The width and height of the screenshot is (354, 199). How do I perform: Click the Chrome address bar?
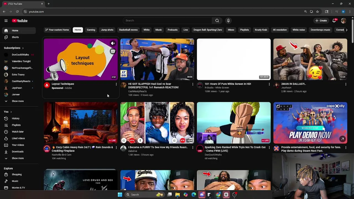[163, 12]
